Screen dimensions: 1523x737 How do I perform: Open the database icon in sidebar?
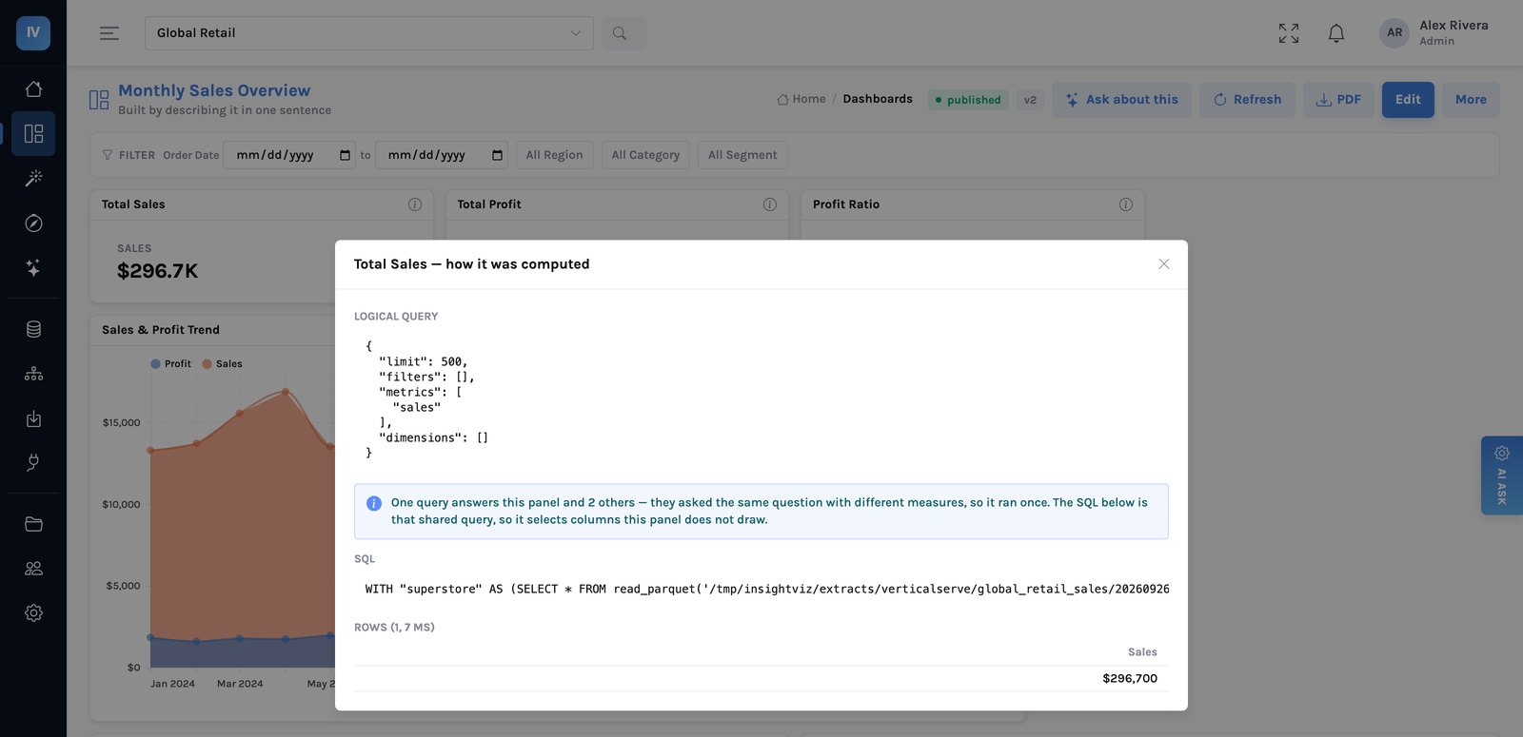[x=33, y=329]
